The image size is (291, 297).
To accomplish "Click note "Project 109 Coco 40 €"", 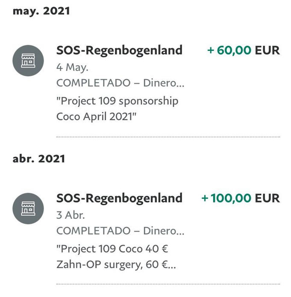I will 112,249.
